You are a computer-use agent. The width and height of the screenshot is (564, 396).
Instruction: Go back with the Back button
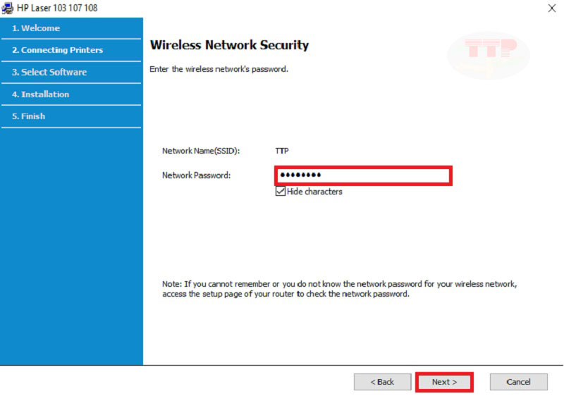pos(383,382)
